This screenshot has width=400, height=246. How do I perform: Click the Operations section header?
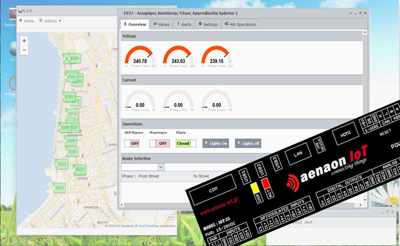click(x=241, y=124)
